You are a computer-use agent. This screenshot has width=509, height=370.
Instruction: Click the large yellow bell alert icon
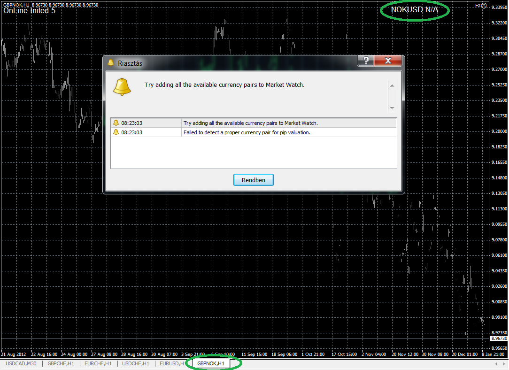(x=122, y=87)
